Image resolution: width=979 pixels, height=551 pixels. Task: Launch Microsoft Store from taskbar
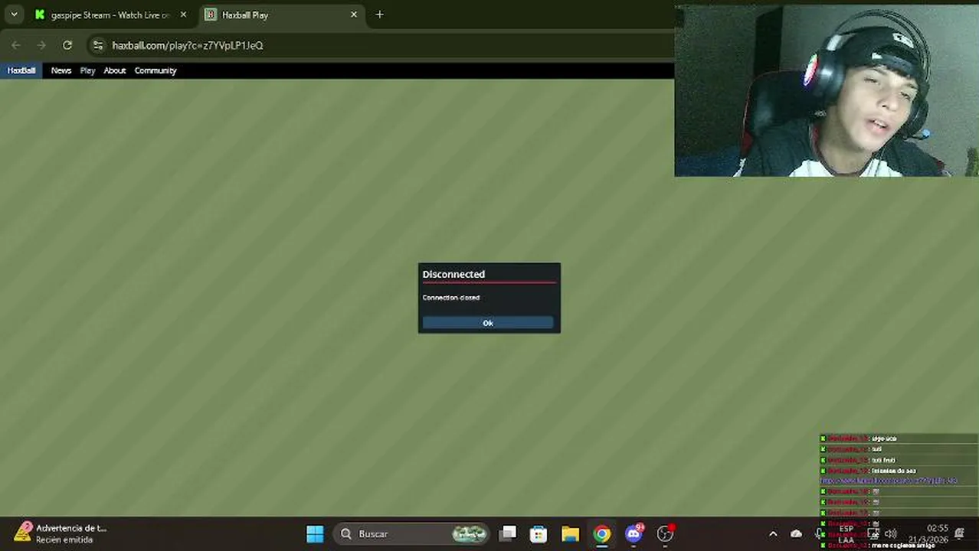539,533
